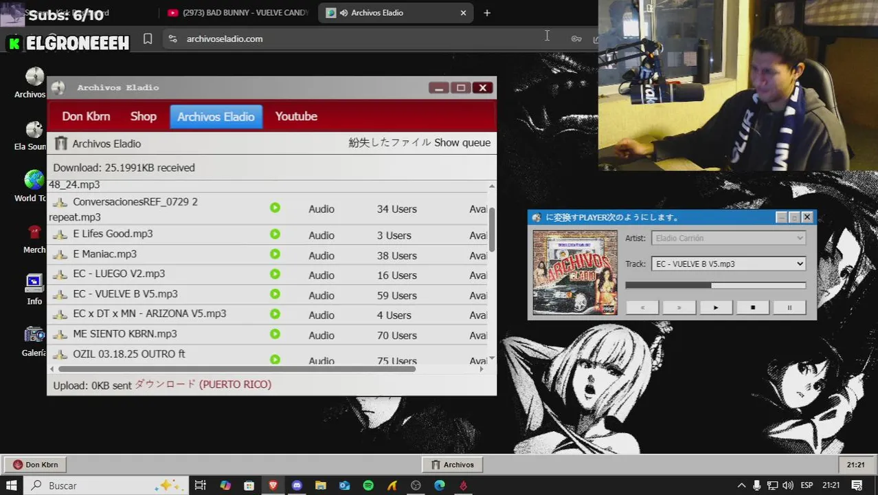Click the password key icon in address bar

tap(576, 38)
